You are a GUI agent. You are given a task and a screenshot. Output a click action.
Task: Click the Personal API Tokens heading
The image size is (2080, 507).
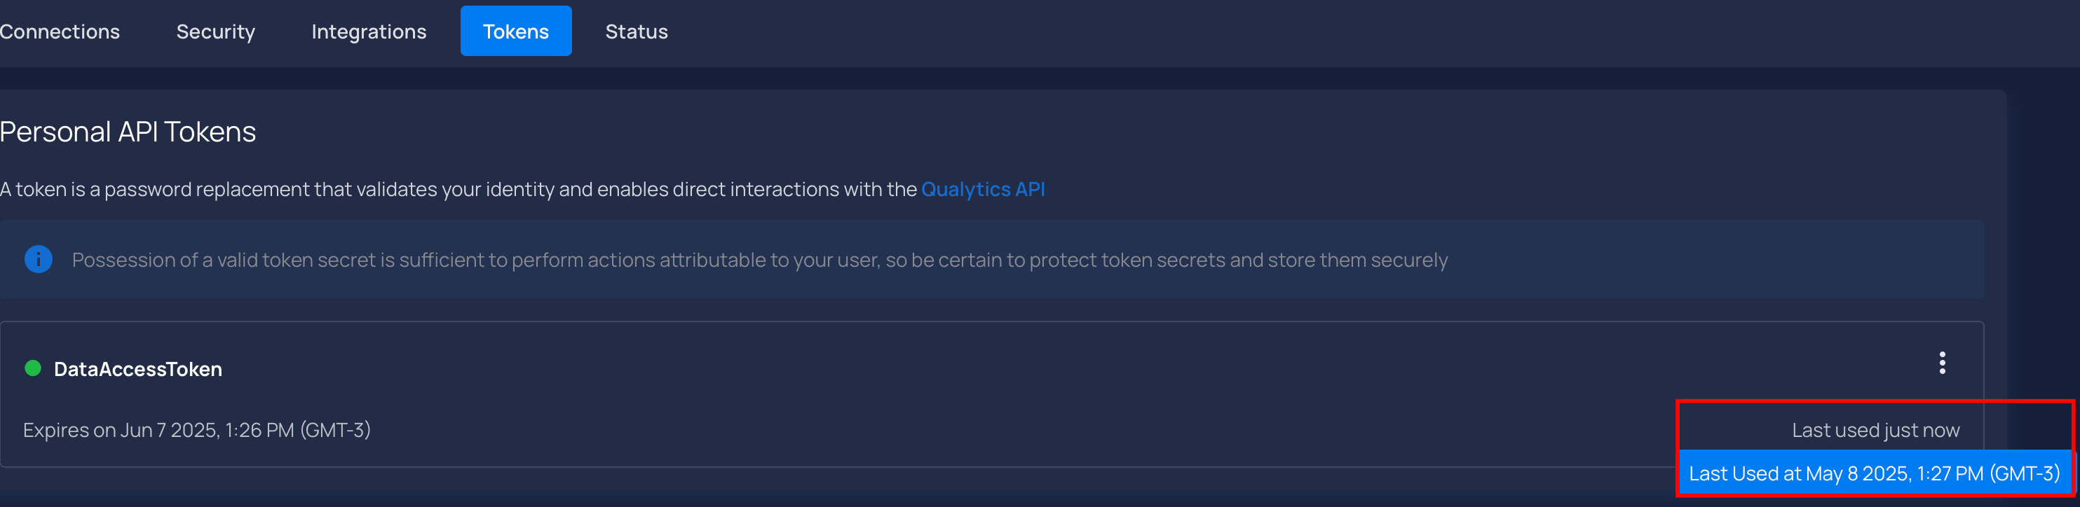point(128,132)
